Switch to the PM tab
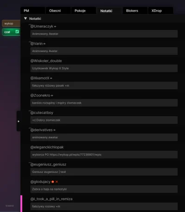Viewport: 185px width, 212px height. tap(33, 11)
